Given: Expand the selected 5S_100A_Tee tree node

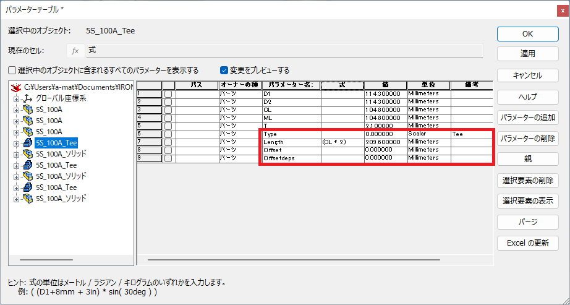Looking at the screenshot, I should coord(16,143).
